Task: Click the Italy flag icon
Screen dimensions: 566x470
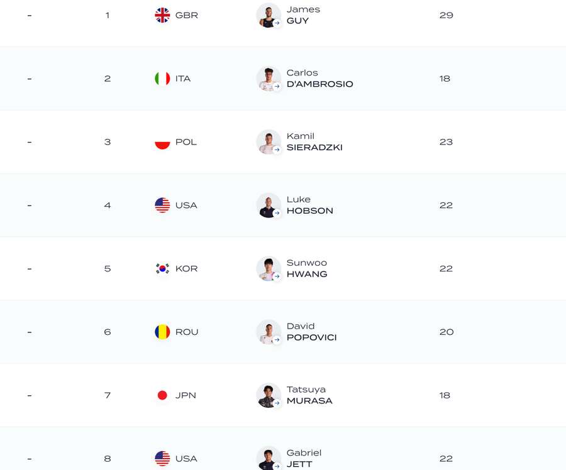Action: (x=162, y=79)
